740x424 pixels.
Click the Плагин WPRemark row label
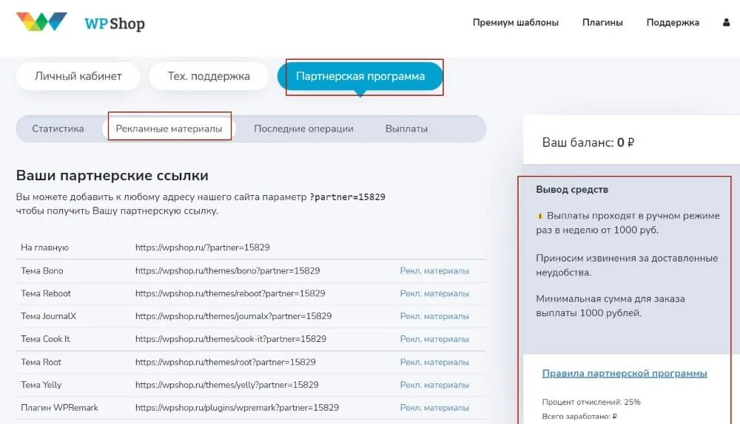[59, 408]
